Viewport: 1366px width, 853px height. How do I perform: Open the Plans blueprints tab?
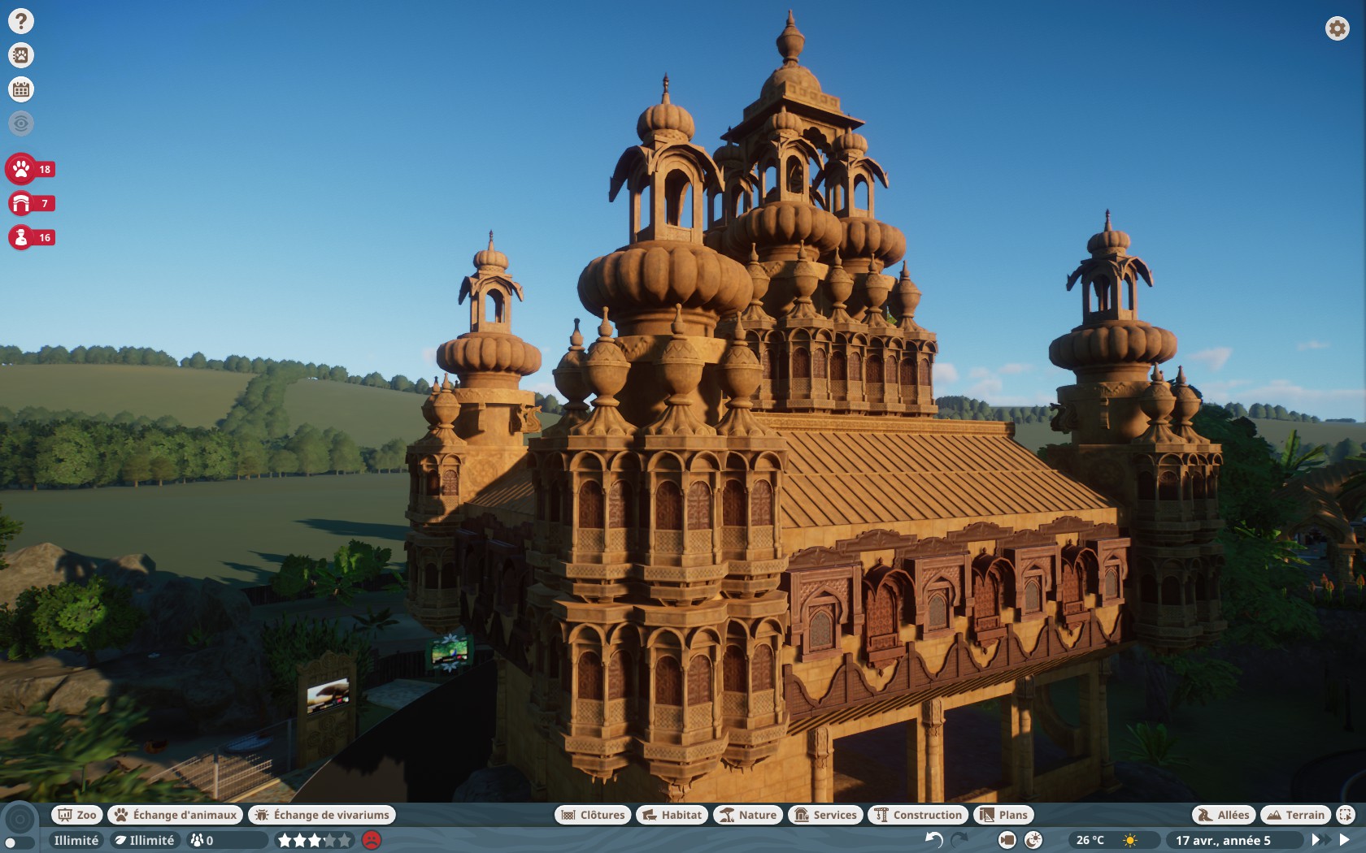click(x=1004, y=815)
